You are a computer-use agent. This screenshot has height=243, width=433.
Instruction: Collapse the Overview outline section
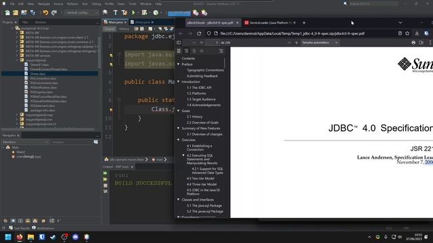tap(179, 140)
